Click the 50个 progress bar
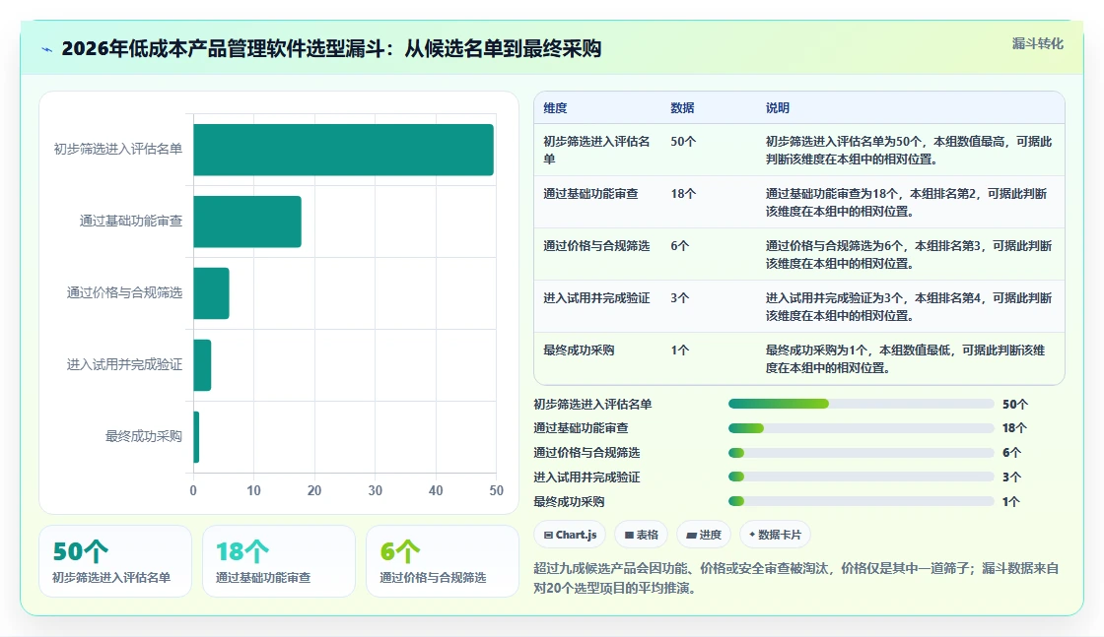This screenshot has height=637, width=1104. pos(862,404)
